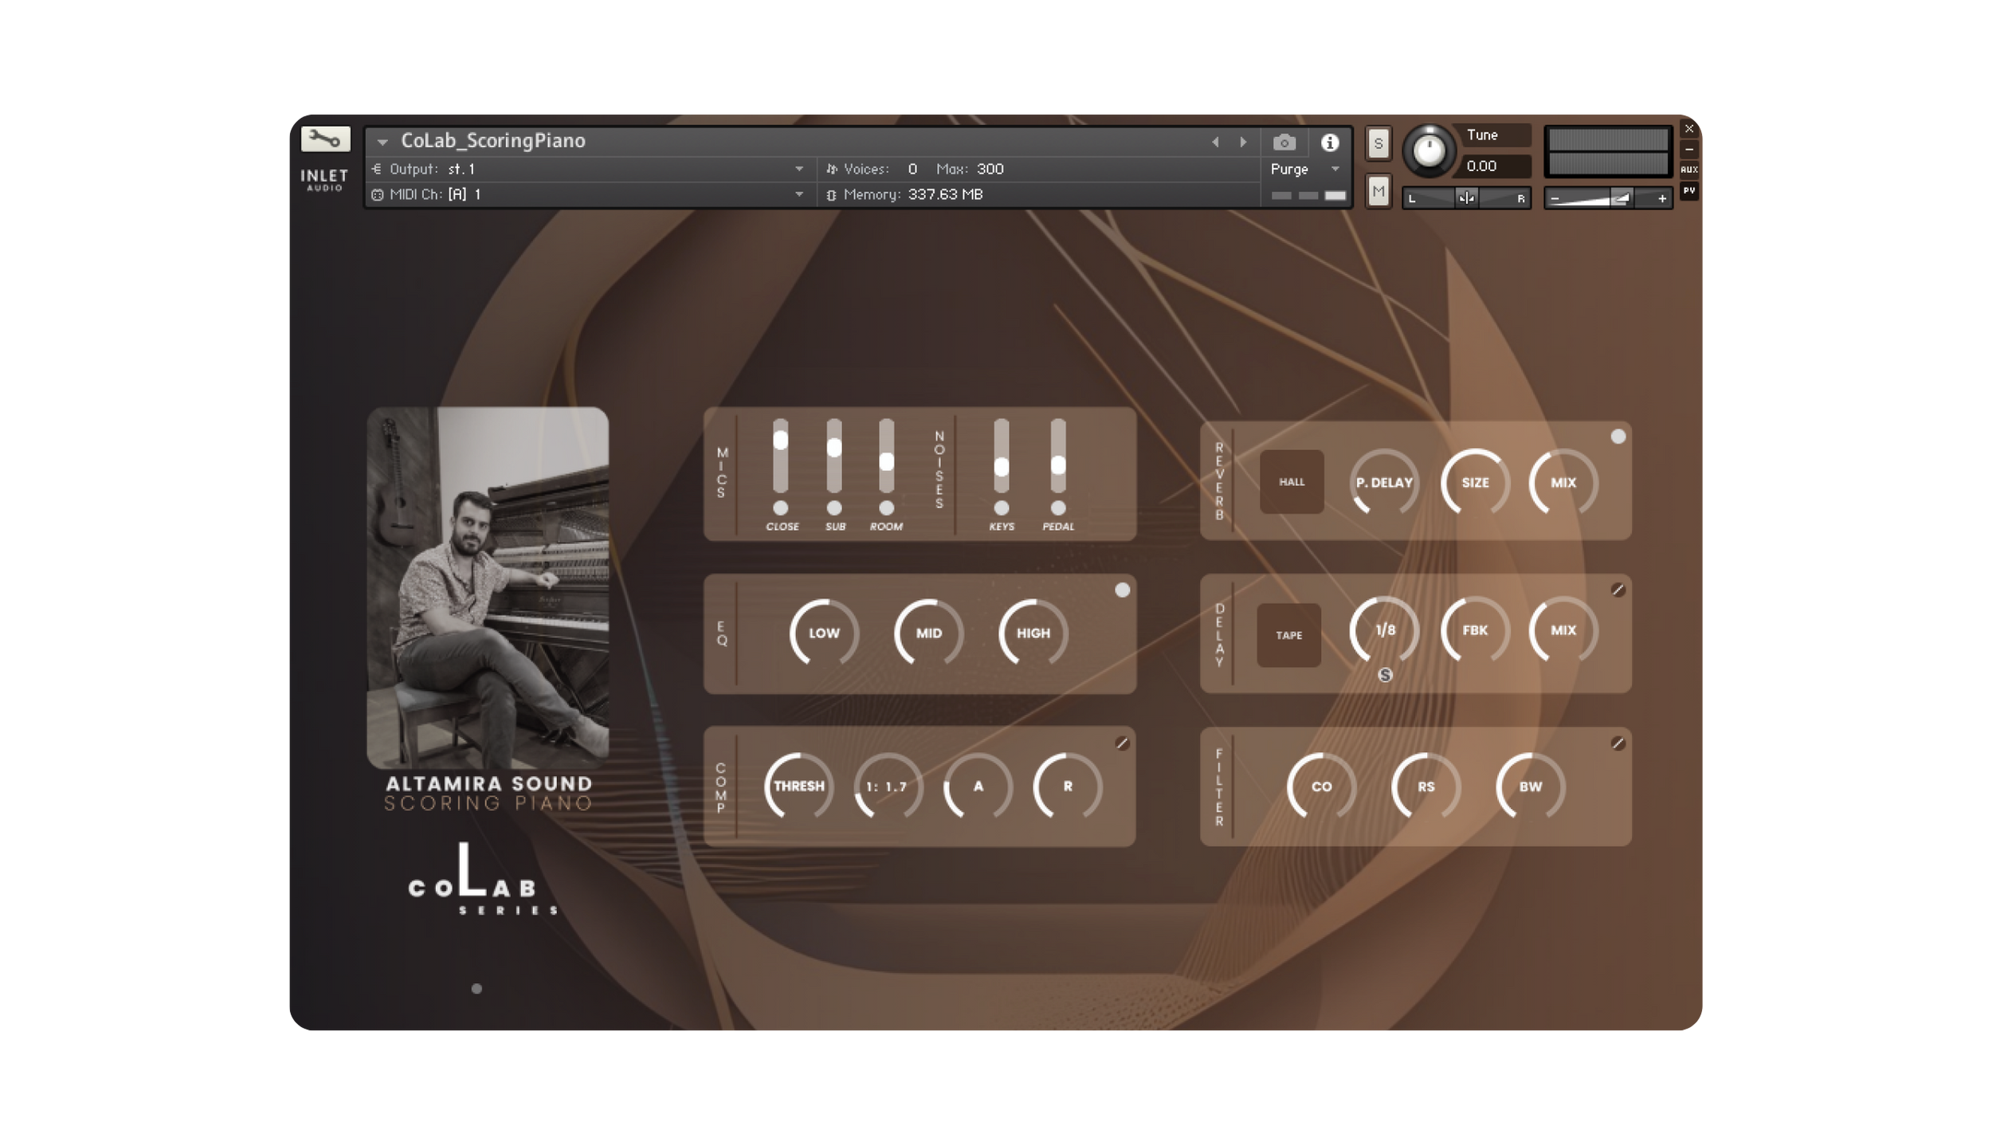Click the Tune knob
This screenshot has height=1145, width=1992.
click(x=1429, y=150)
